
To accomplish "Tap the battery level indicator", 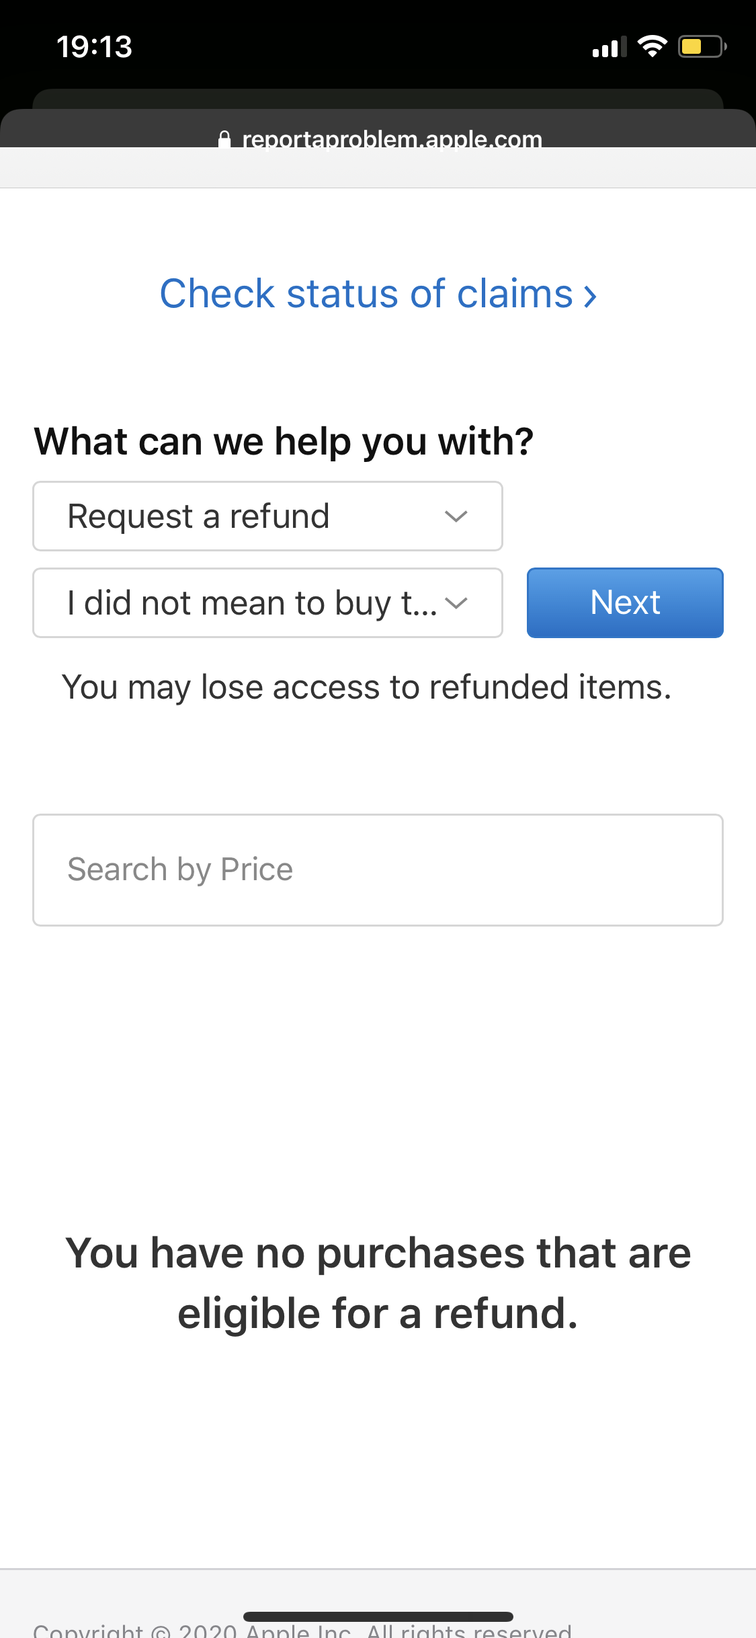I will [x=702, y=46].
